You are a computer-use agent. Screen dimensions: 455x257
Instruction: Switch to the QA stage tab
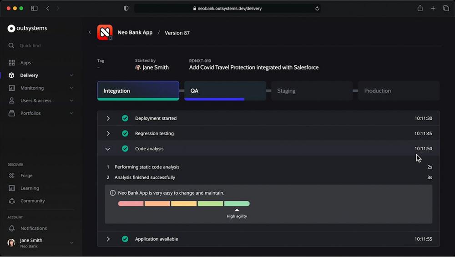click(x=225, y=91)
